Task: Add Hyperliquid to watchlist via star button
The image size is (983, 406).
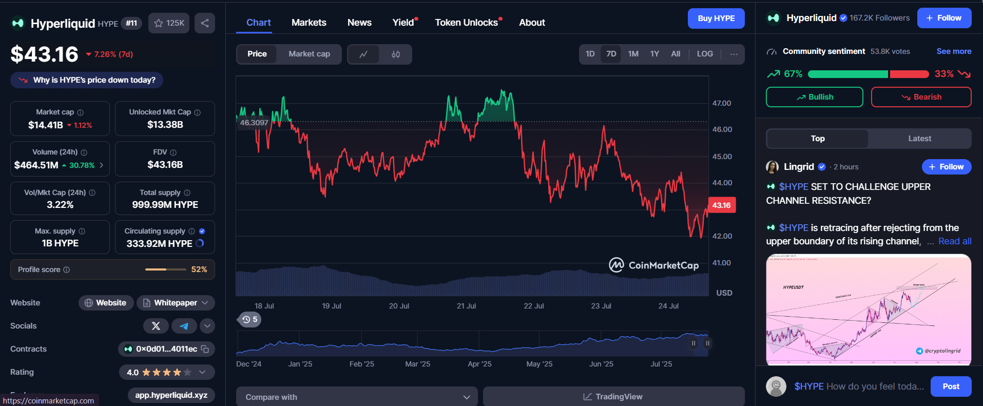Action: (169, 23)
